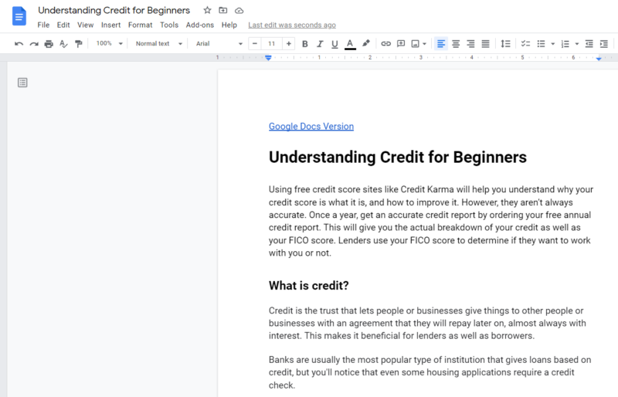Insert a bulleted list
618x397 pixels.
point(542,44)
